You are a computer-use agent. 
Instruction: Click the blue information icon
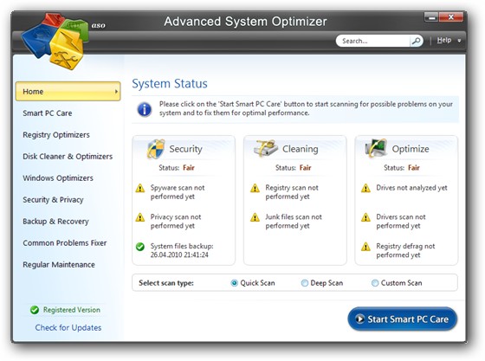(x=145, y=109)
